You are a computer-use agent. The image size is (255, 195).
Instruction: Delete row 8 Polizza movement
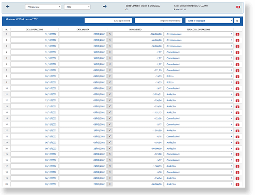(x=237, y=76)
